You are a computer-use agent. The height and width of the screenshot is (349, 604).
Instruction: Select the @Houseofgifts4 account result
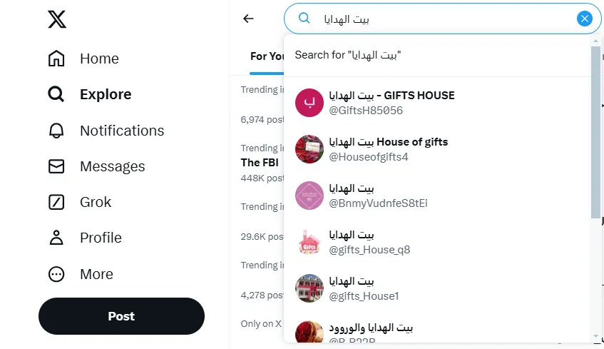tap(436, 149)
